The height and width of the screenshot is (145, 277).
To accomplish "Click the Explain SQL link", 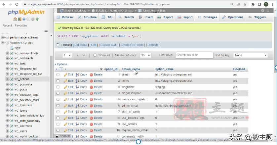I will pos(109,45).
